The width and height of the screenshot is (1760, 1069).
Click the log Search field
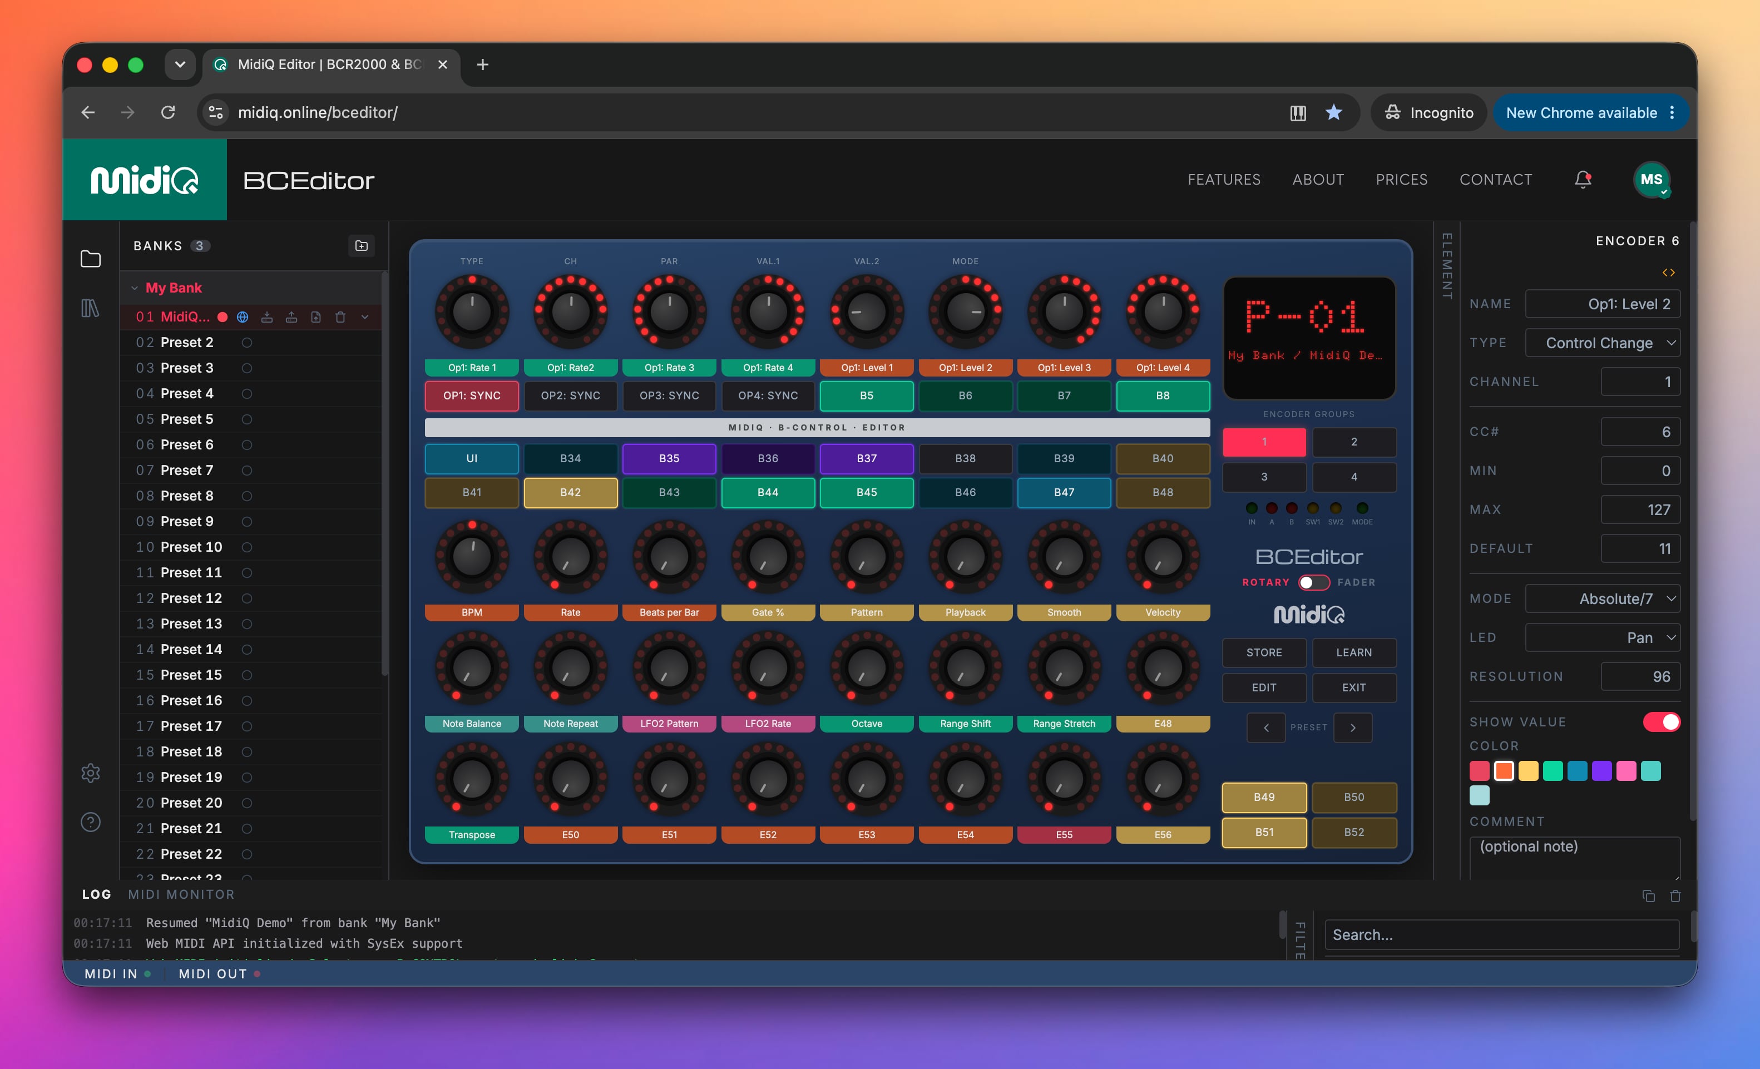click(1501, 935)
